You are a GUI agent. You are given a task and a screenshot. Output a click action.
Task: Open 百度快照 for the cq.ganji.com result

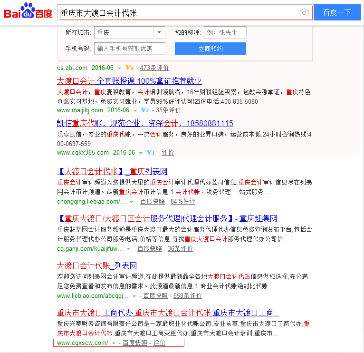pos(149,249)
